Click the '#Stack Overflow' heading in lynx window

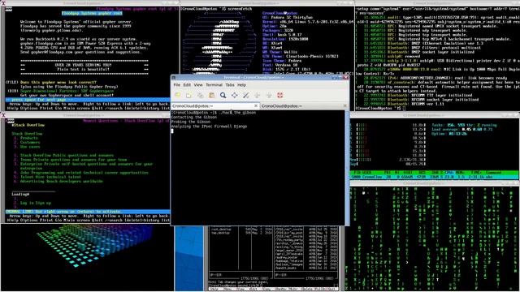28,125
